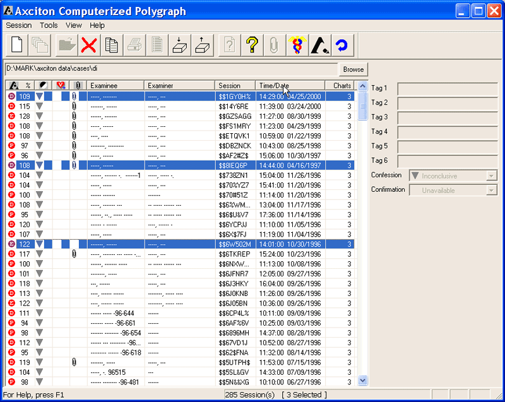
Task: Sort sessions by the Examiner column header
Action: pyautogui.click(x=180, y=85)
